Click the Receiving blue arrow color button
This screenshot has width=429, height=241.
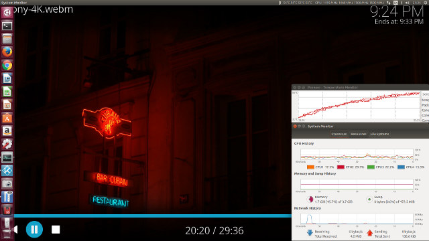click(310, 233)
